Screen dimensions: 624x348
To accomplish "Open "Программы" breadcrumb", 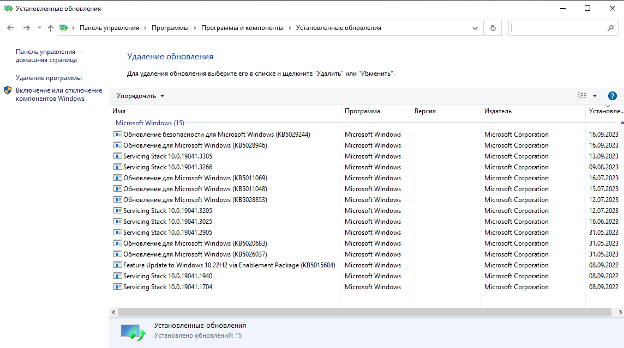I will 170,28.
